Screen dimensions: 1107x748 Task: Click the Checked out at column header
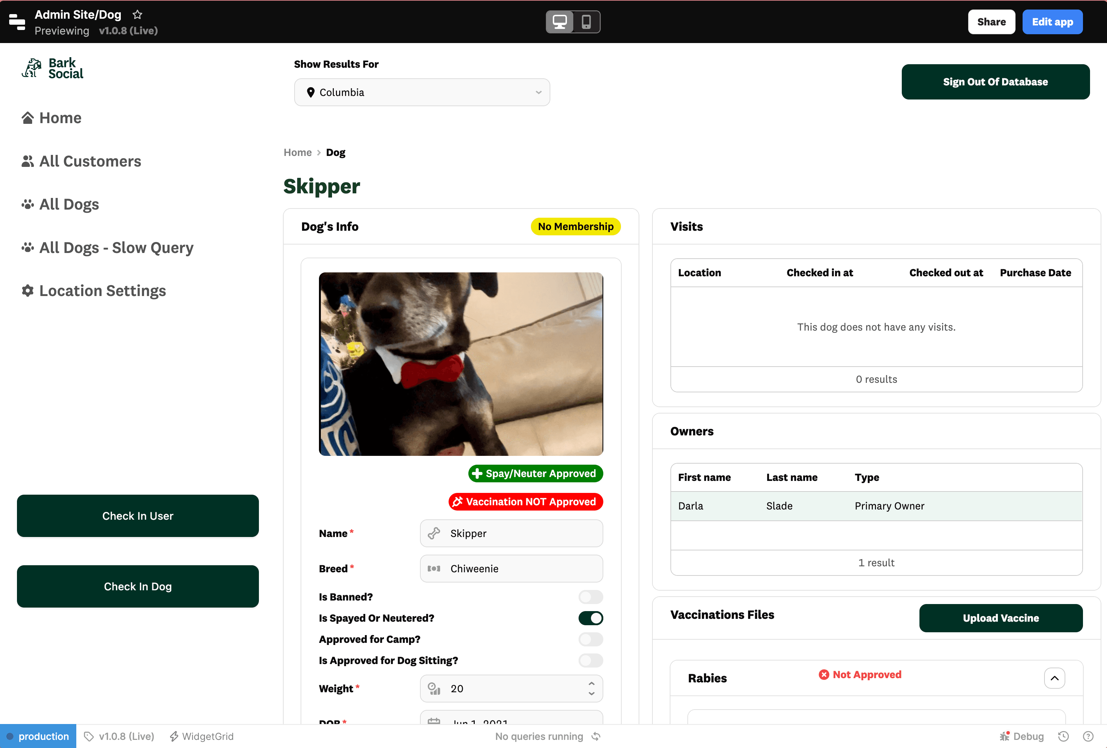(946, 273)
